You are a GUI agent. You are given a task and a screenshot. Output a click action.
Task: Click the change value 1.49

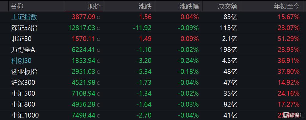[x=145, y=39]
